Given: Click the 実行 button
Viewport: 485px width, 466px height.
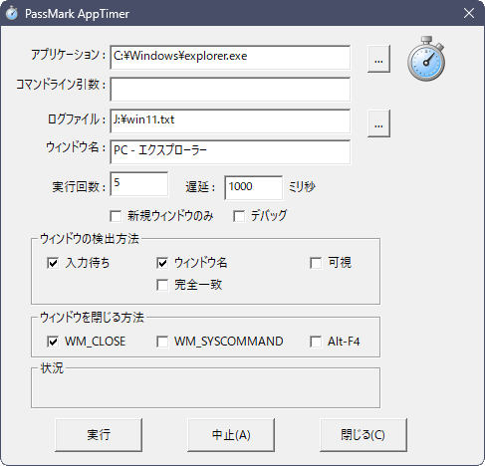Looking at the screenshot, I should 99,435.
